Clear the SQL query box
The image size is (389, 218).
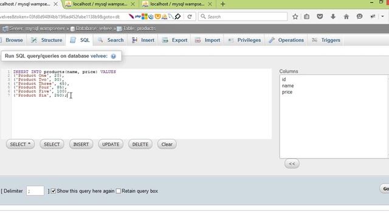(167, 144)
